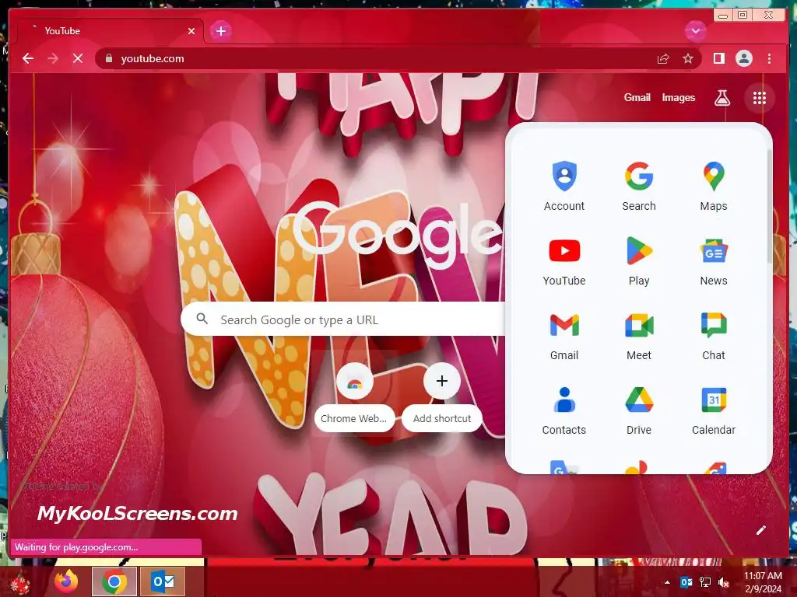Customize Chrome with the pencil icon
The image size is (797, 597).
(761, 530)
